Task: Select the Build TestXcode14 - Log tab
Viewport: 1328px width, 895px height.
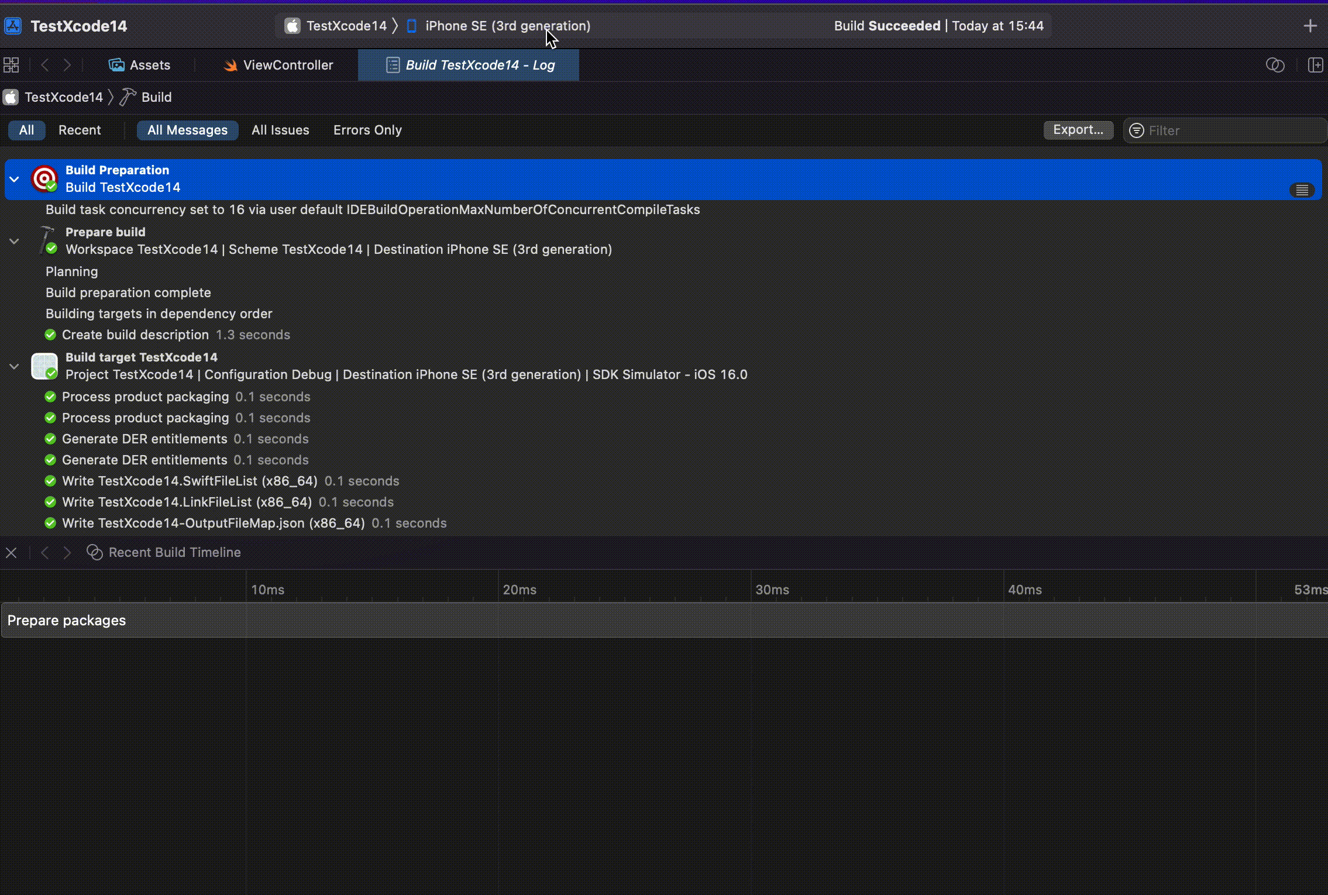Action: pos(469,65)
